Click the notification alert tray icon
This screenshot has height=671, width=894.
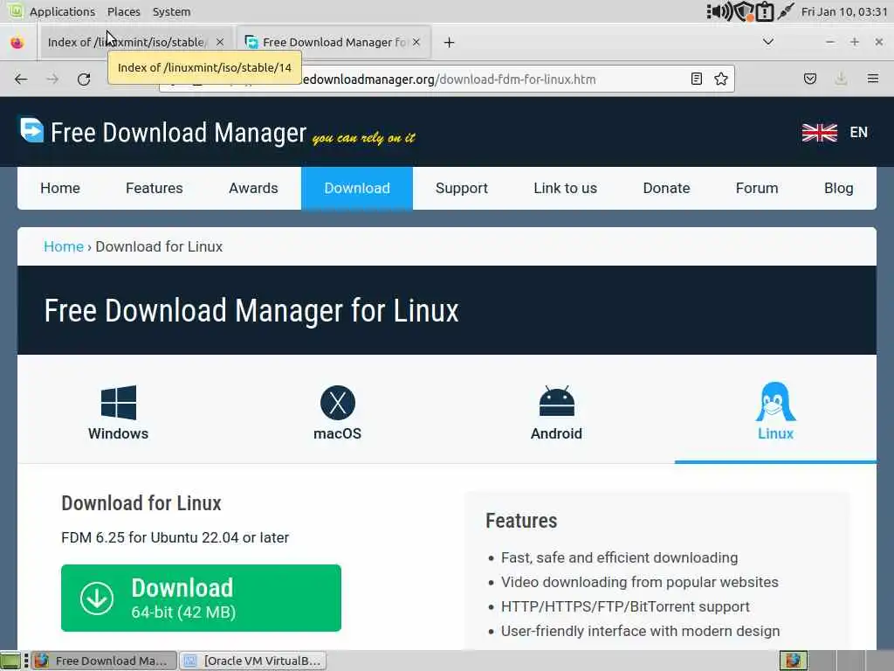click(765, 11)
